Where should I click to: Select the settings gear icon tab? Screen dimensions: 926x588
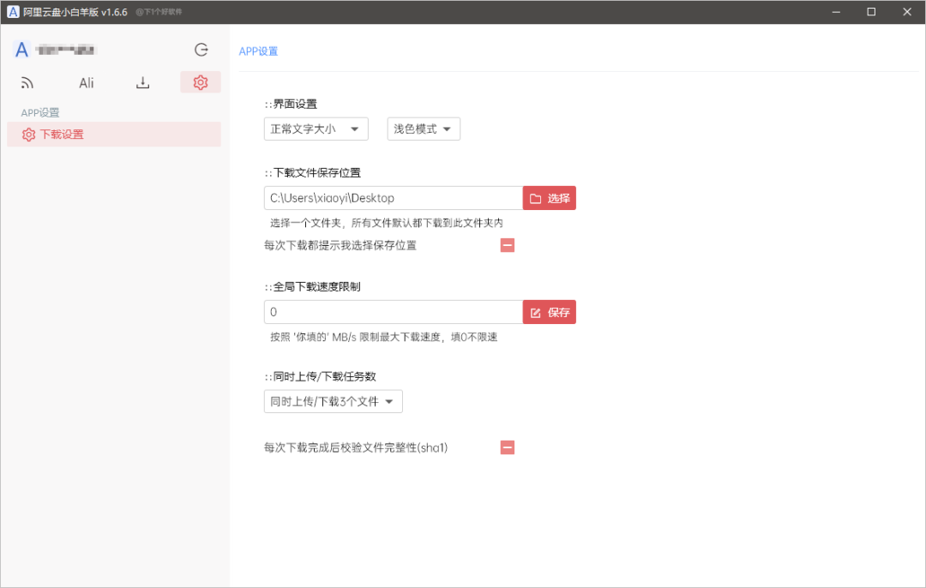[201, 82]
